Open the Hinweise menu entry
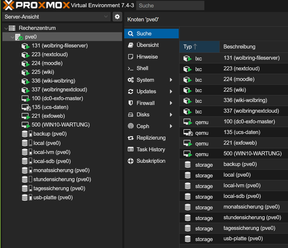Image resolution: width=288 pixels, height=248 pixels. click(x=151, y=57)
